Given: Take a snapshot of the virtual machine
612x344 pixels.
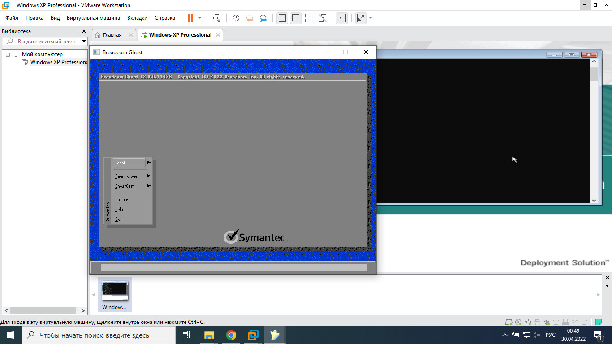Looking at the screenshot, I should 236,18.
